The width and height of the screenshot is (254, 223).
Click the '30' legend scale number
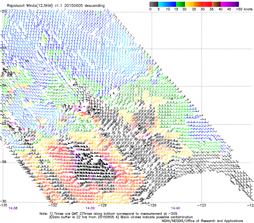pos(203,9)
